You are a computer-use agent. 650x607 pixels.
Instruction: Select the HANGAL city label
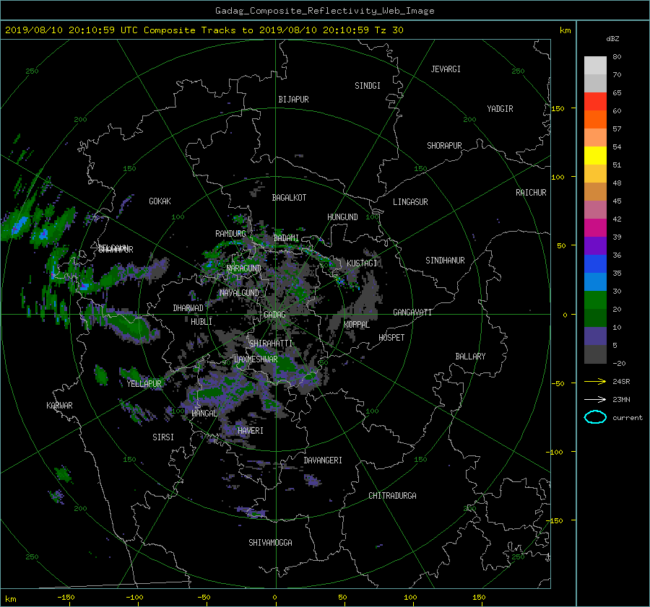point(204,414)
